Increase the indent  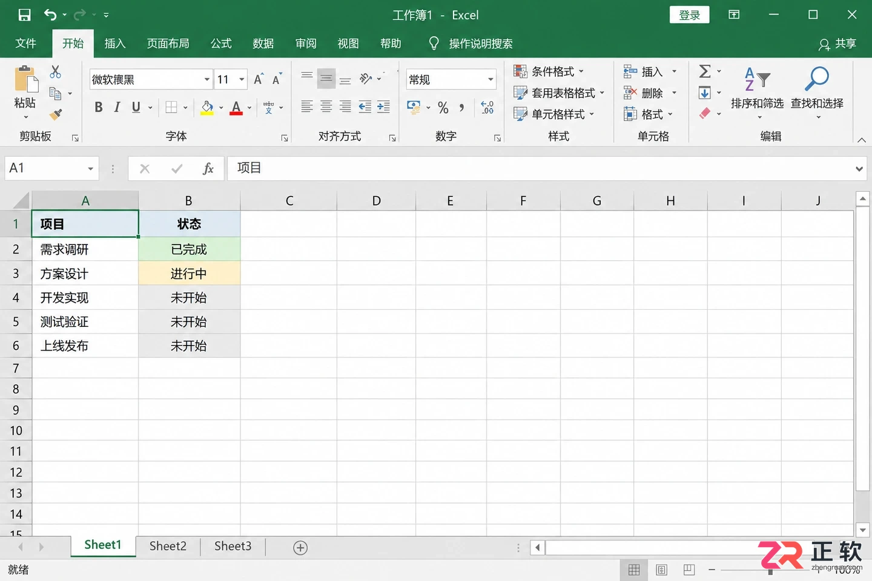point(384,107)
